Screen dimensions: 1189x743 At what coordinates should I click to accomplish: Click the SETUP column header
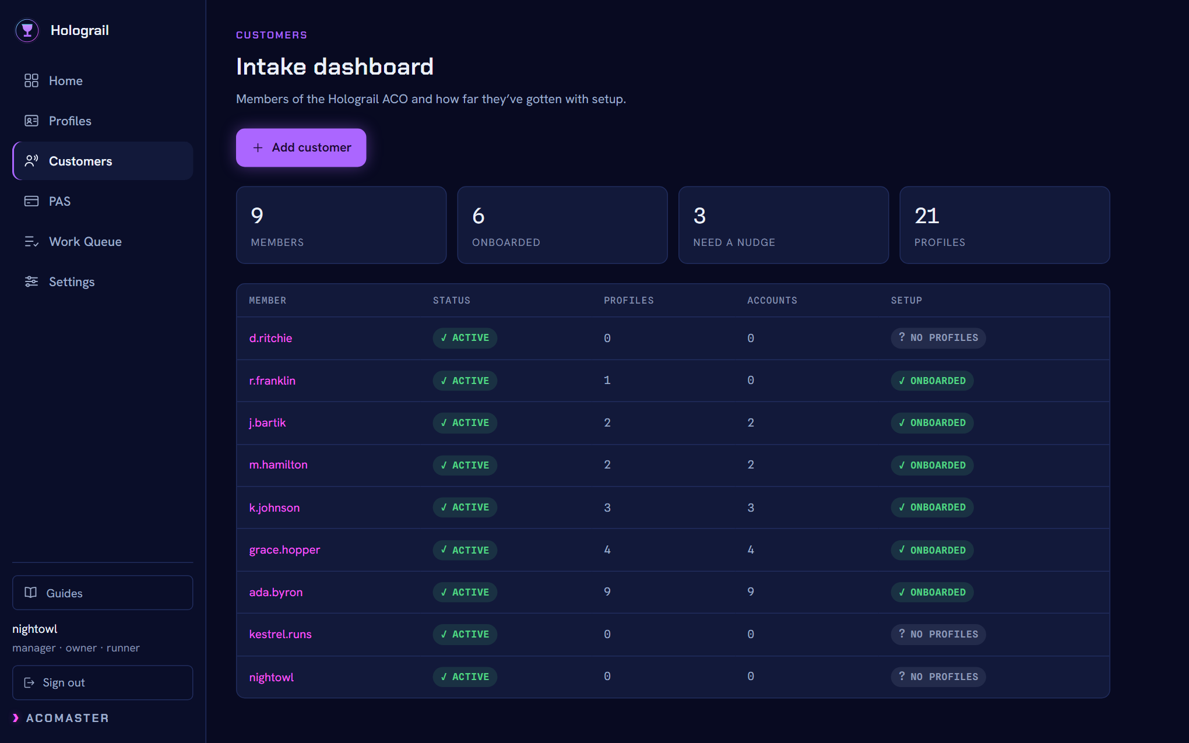coord(906,300)
